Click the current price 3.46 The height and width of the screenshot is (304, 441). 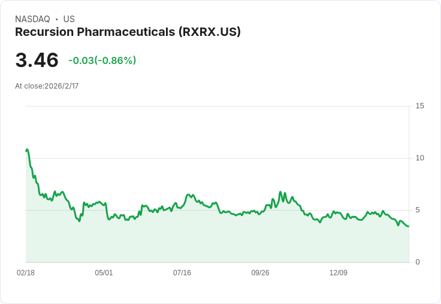37,60
